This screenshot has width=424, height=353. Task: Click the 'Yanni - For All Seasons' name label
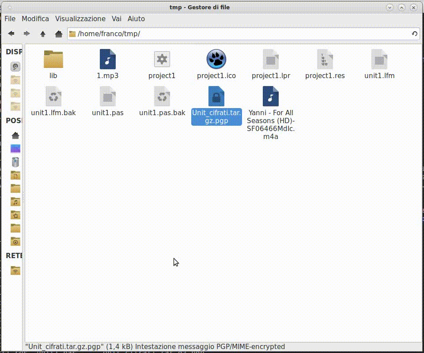coord(271,124)
